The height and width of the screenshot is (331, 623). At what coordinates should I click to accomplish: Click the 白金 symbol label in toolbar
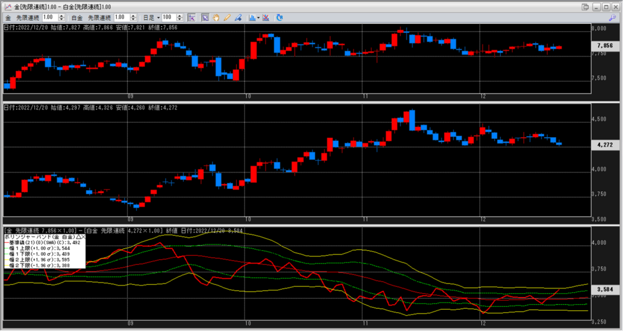click(77, 18)
